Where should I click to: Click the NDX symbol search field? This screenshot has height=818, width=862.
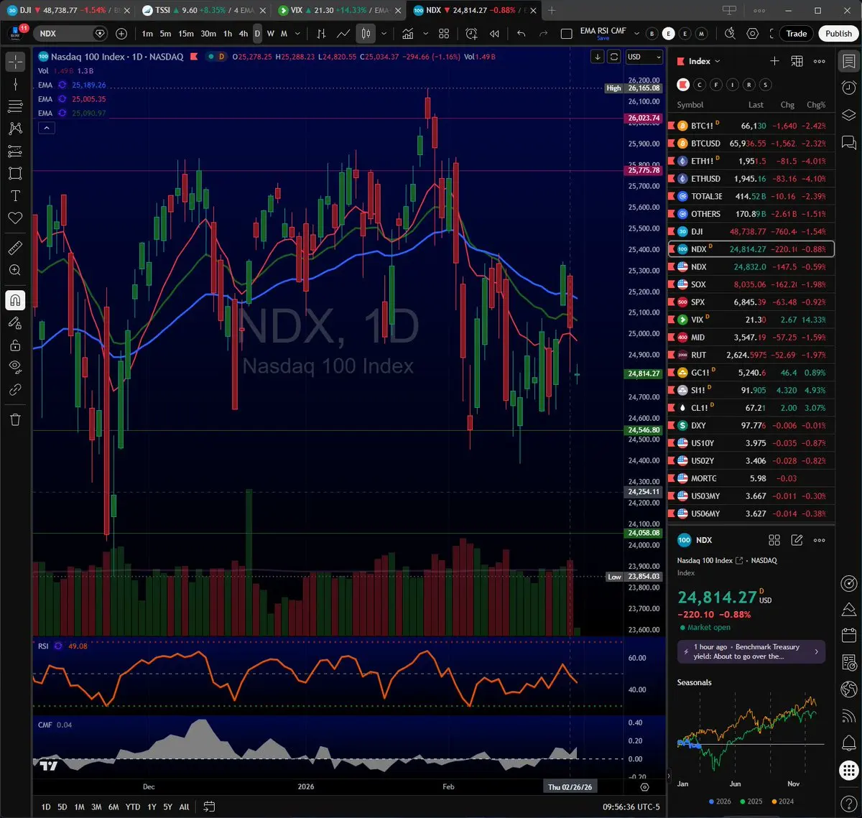coord(72,34)
